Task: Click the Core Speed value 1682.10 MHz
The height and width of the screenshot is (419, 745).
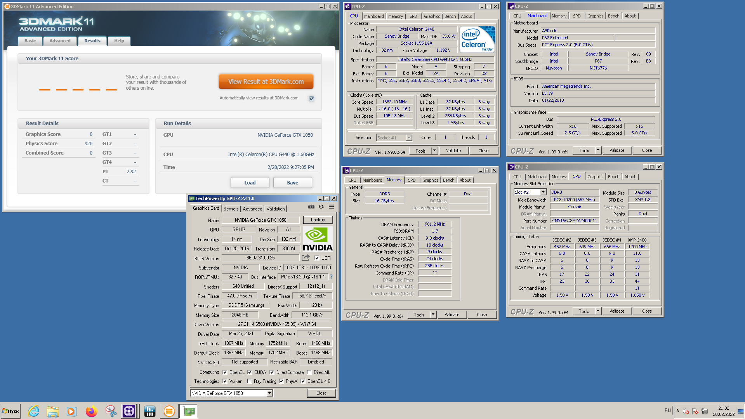Action: click(394, 102)
